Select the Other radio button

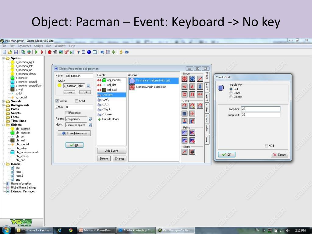pyautogui.click(x=231, y=93)
